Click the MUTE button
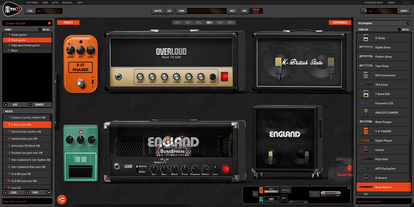The width and height of the screenshot is (414, 207). coord(232,11)
